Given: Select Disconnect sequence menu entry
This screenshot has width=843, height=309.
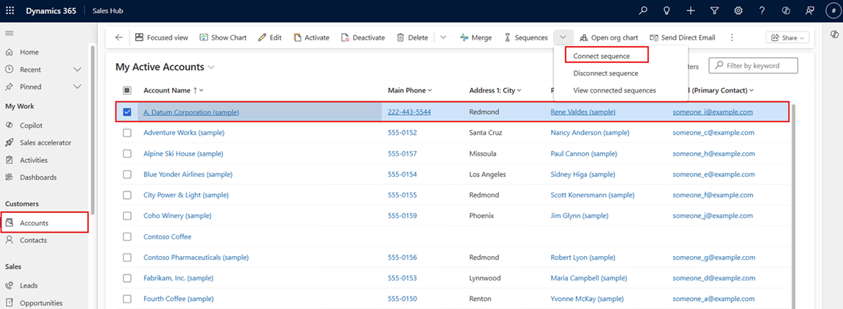Looking at the screenshot, I should pos(605,73).
